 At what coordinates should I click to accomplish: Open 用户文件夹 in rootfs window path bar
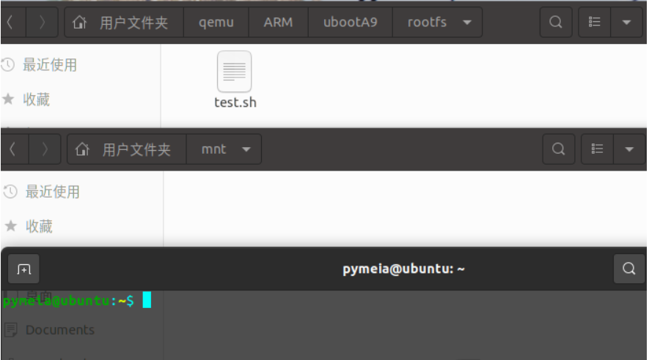coord(133,22)
